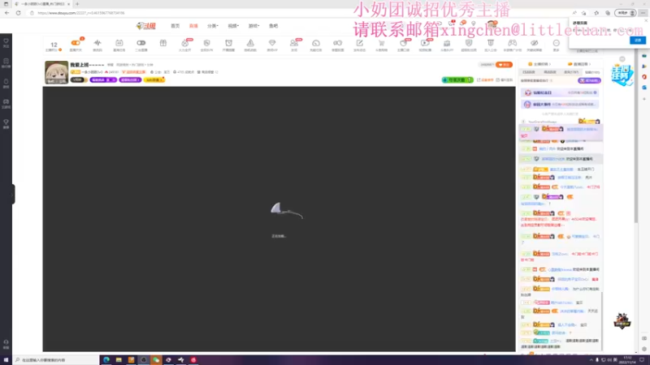Expand the 游戏 games dropdown
This screenshot has width=650, height=365.
[253, 26]
